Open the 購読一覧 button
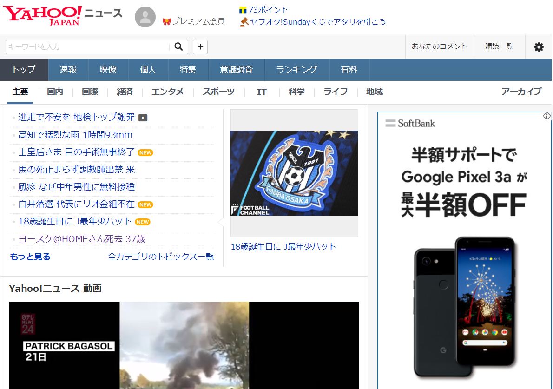553x389 pixels. 499,46
